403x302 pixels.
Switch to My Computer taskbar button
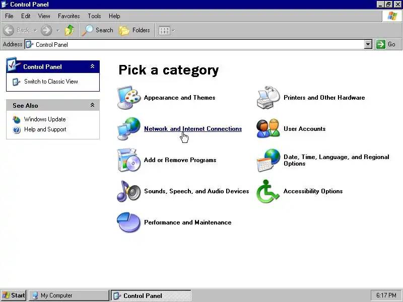69,295
